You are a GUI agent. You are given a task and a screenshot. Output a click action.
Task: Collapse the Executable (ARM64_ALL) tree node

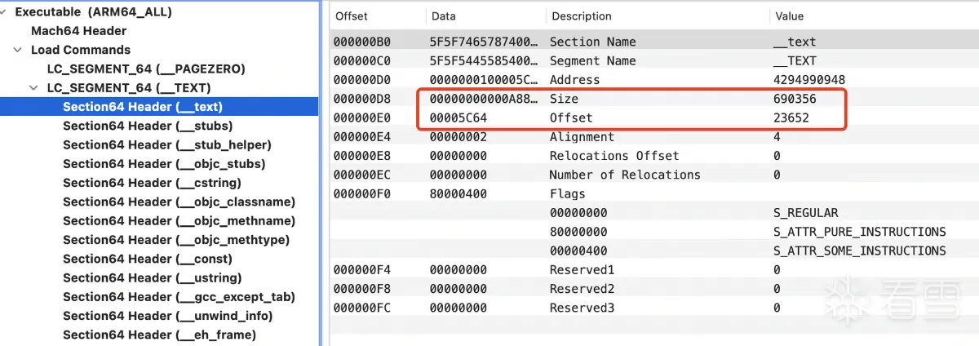[x=4, y=12]
